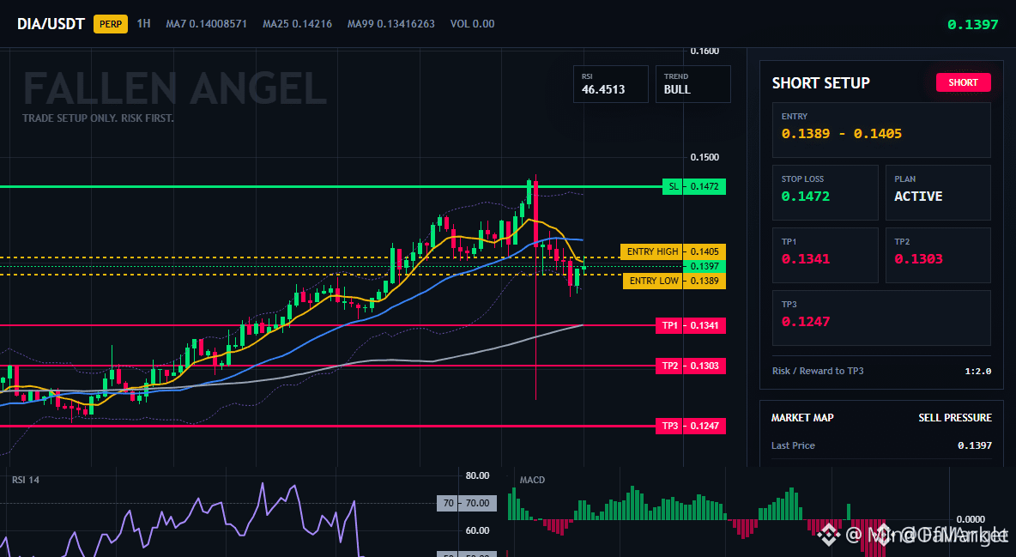The height and width of the screenshot is (557, 1016).
Task: Click the green 0.1397 current price tag
Action: pos(705,267)
